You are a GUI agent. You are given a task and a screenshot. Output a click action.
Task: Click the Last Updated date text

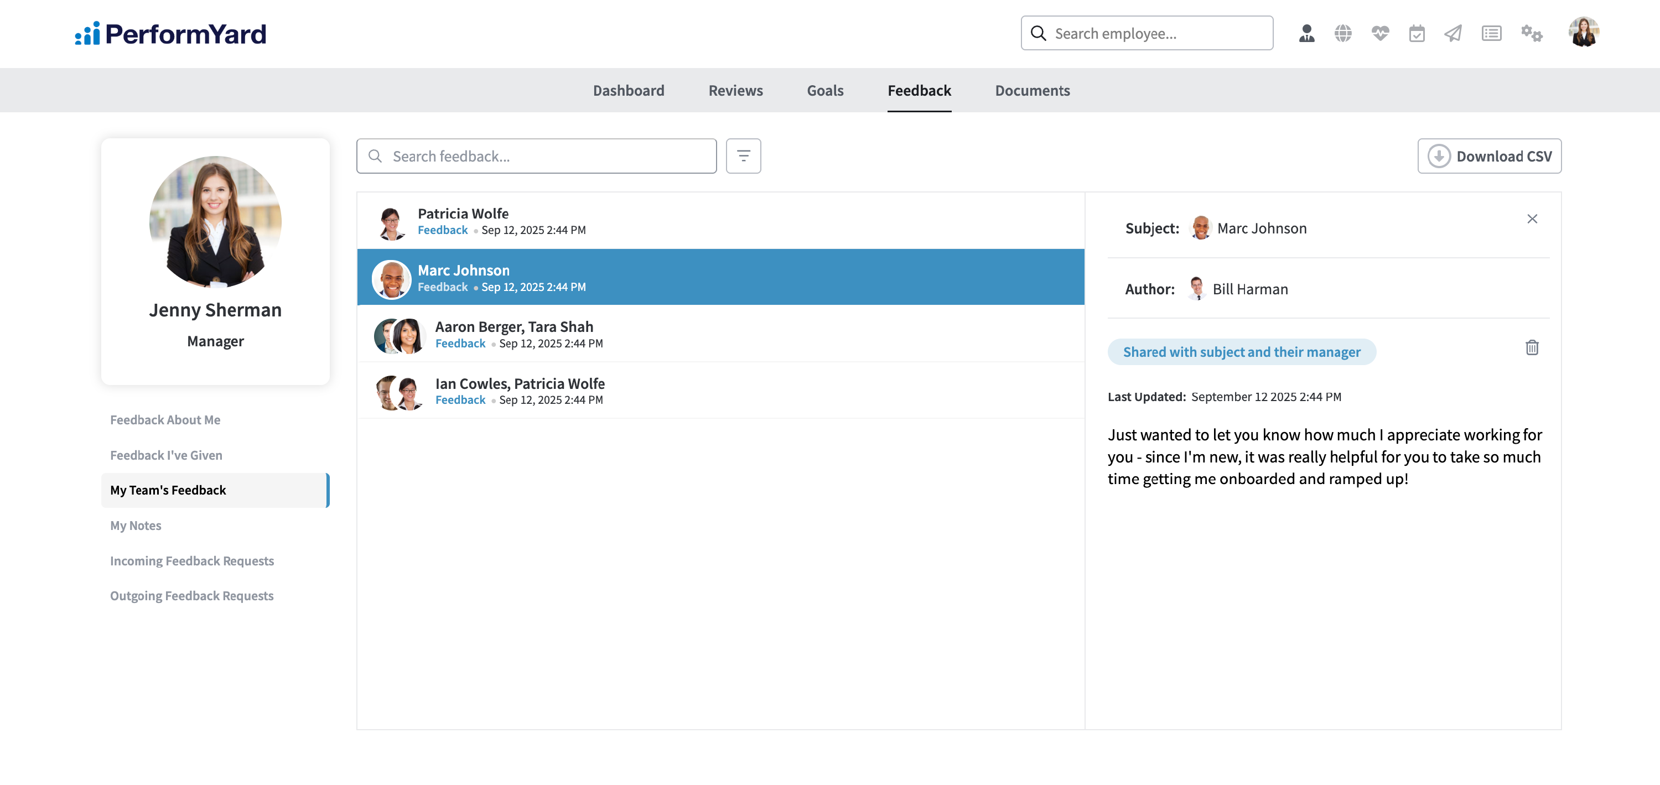(x=1266, y=397)
